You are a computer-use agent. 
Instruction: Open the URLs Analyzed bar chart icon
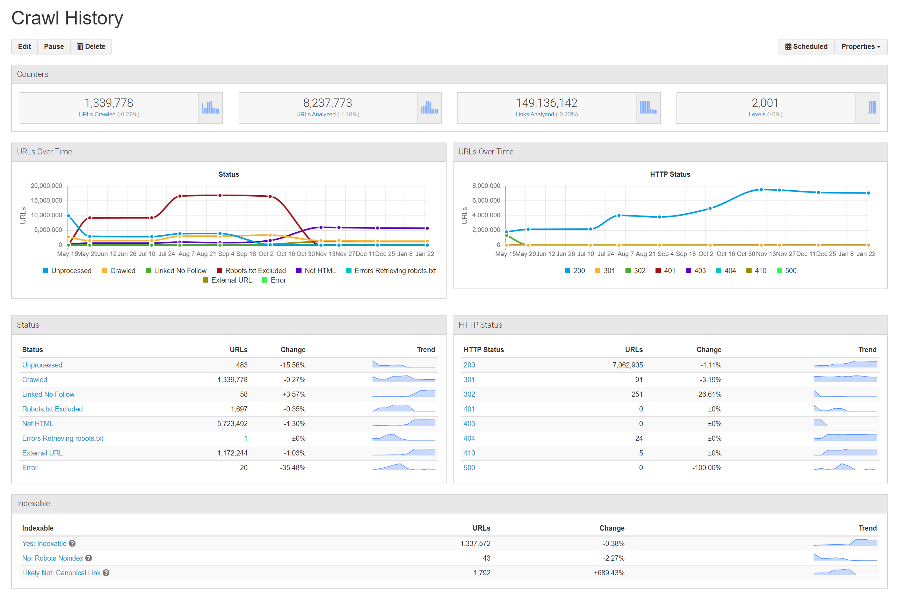tap(429, 108)
